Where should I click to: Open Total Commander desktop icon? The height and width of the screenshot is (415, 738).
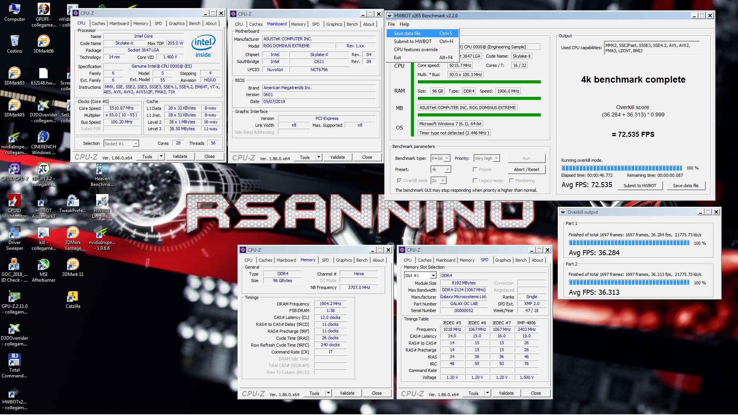point(14,366)
